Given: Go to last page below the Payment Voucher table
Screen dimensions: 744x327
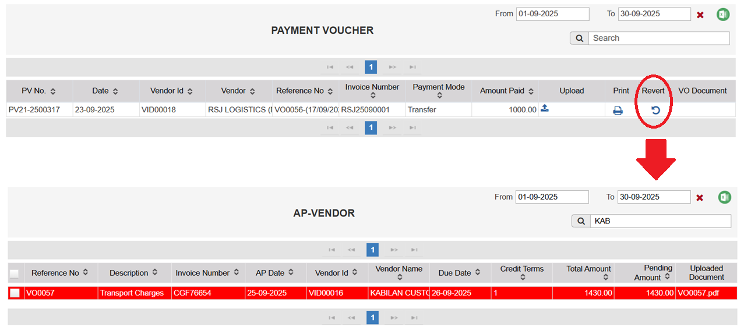Looking at the screenshot, I should tap(412, 128).
